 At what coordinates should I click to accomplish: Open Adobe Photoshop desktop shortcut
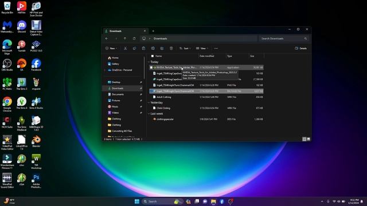click(x=36, y=181)
